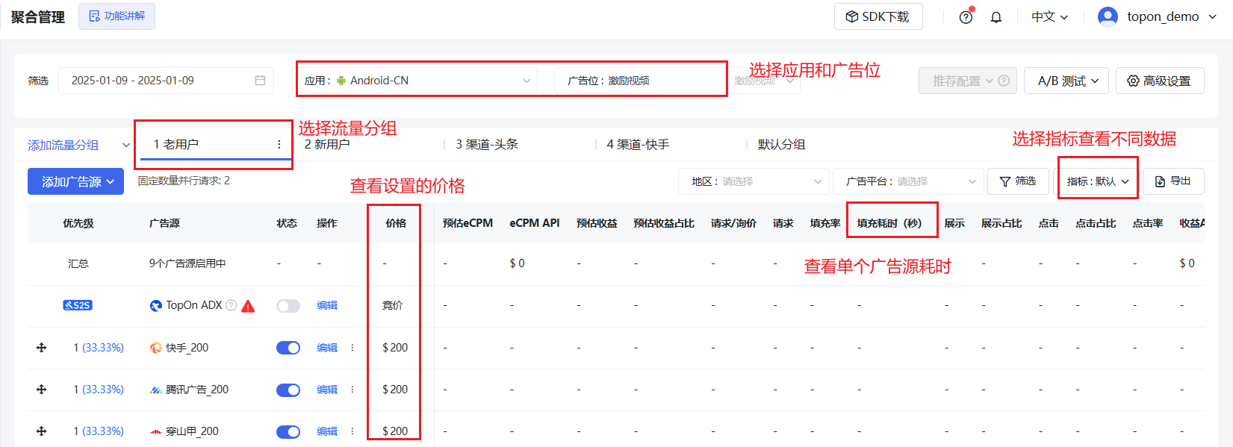Click the 填充耗时 (秒) column header
Viewport: 1233px width, 447px height.
pyautogui.click(x=889, y=223)
